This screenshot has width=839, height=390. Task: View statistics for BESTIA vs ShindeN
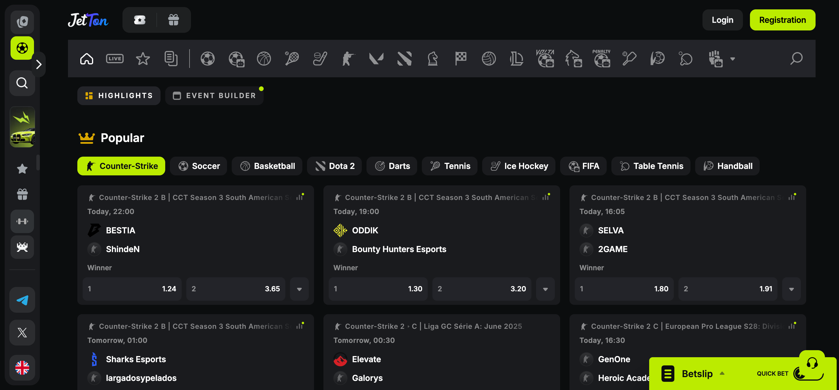coord(300,197)
